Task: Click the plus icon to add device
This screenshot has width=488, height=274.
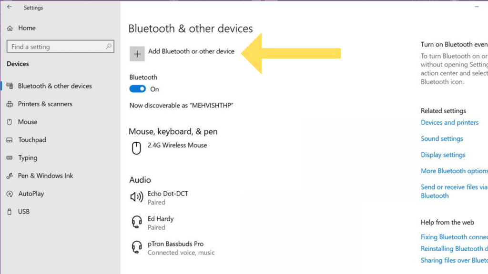Action: pos(137,54)
